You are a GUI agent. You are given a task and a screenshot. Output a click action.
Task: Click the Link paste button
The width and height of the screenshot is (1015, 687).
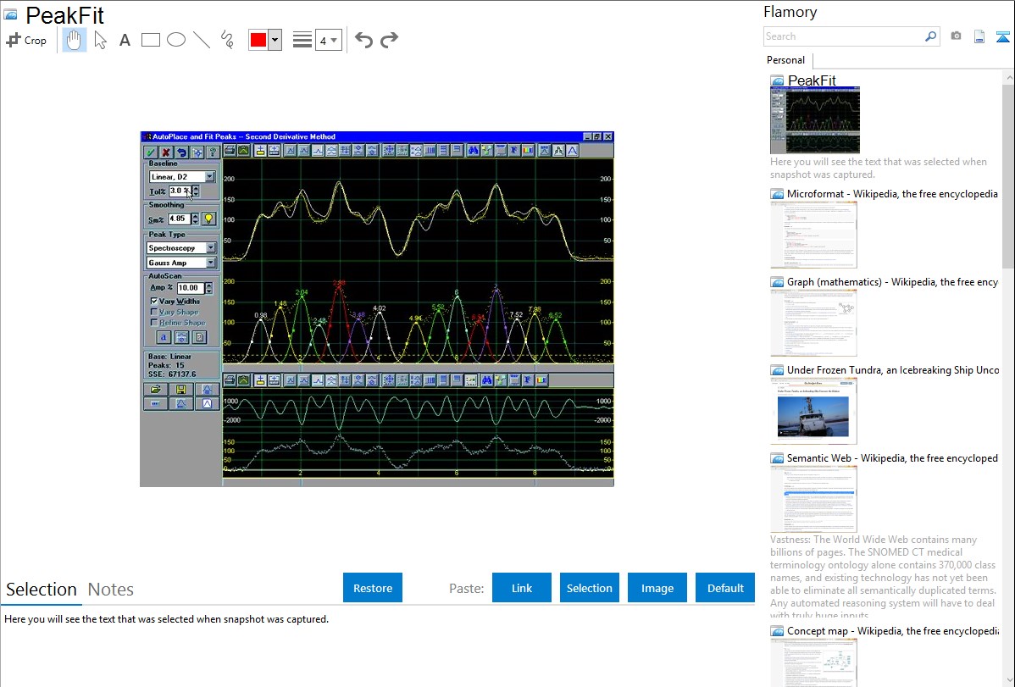coord(522,588)
